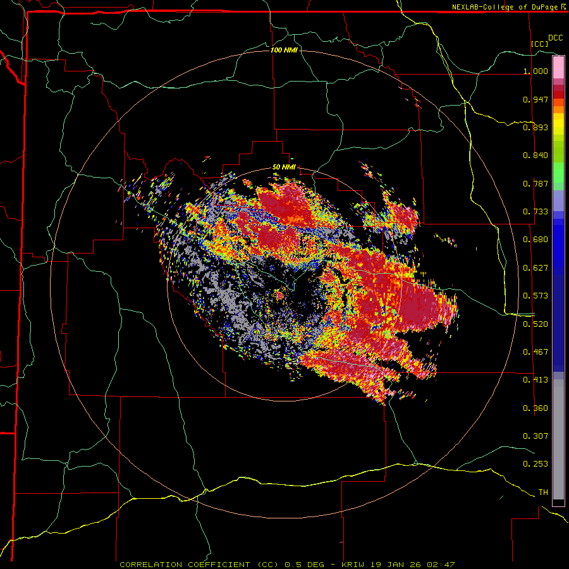Select the 0.947 scale value

tap(535, 99)
